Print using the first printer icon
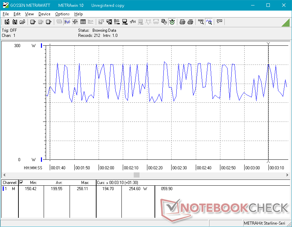This screenshot has width=292, height=227. 182,22
